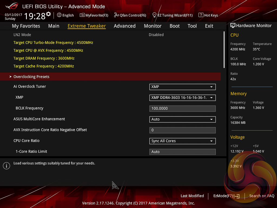The image size is (277, 208).
Task: Open ASUS MultiCore Enhancement dropdown
Action: [x=183, y=119]
